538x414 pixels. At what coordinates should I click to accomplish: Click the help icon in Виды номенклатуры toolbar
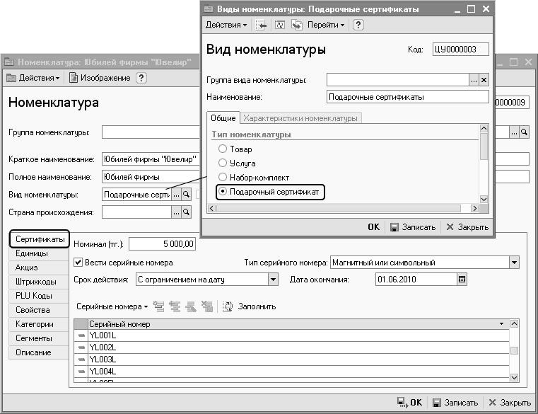tap(358, 25)
